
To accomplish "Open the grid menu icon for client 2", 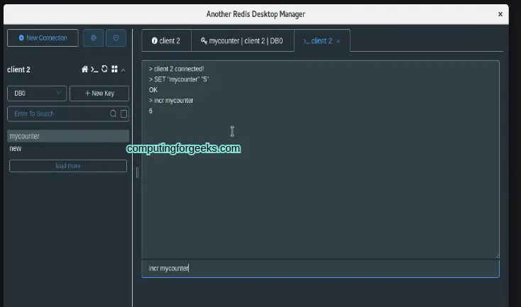I will (x=114, y=69).
